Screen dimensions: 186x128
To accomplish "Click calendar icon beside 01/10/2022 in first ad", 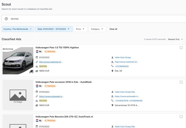I will point(37,57).
